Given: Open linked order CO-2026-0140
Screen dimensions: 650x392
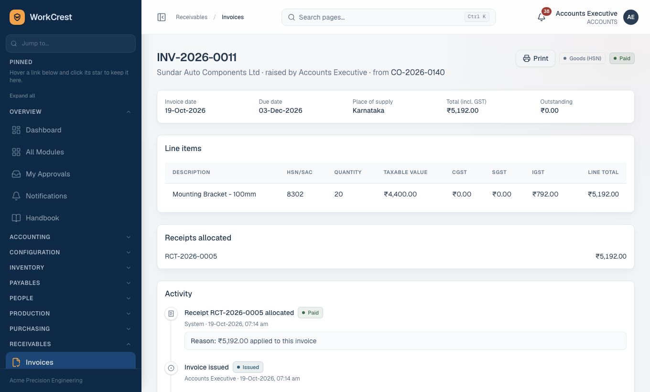Looking at the screenshot, I should 418,73.
